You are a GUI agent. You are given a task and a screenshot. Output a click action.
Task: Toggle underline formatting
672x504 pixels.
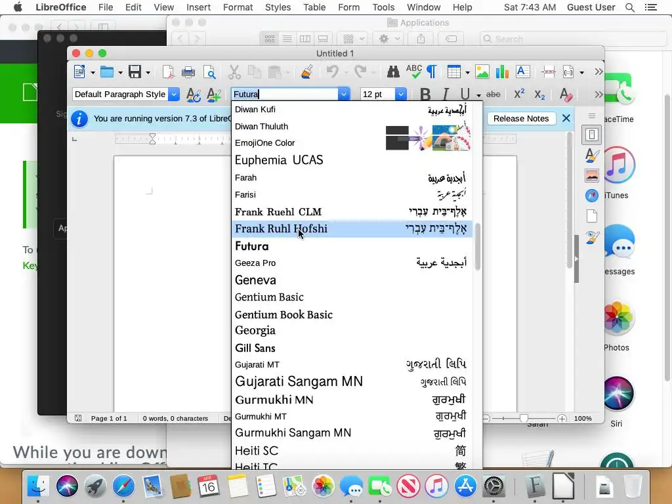465,94
